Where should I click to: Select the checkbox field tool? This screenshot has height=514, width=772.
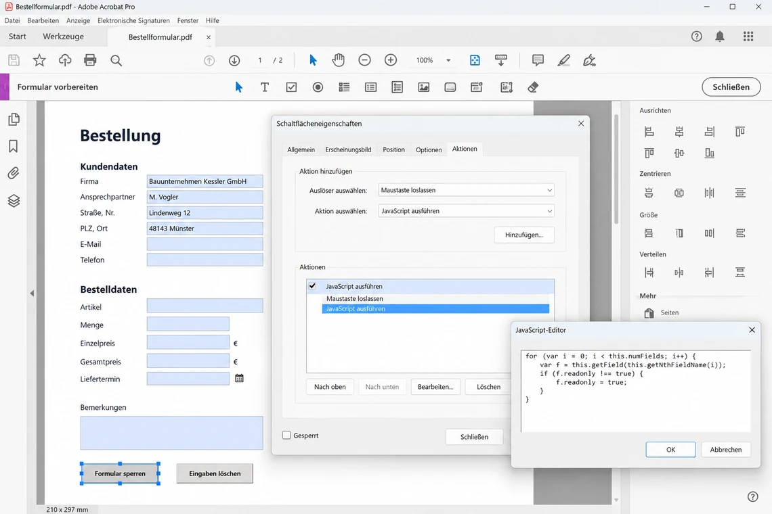click(x=291, y=87)
